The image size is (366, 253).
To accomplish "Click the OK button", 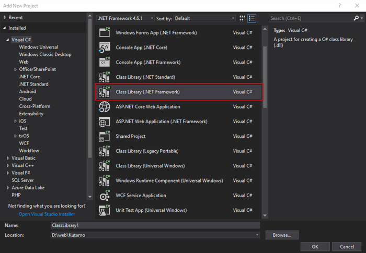I will (315, 247).
